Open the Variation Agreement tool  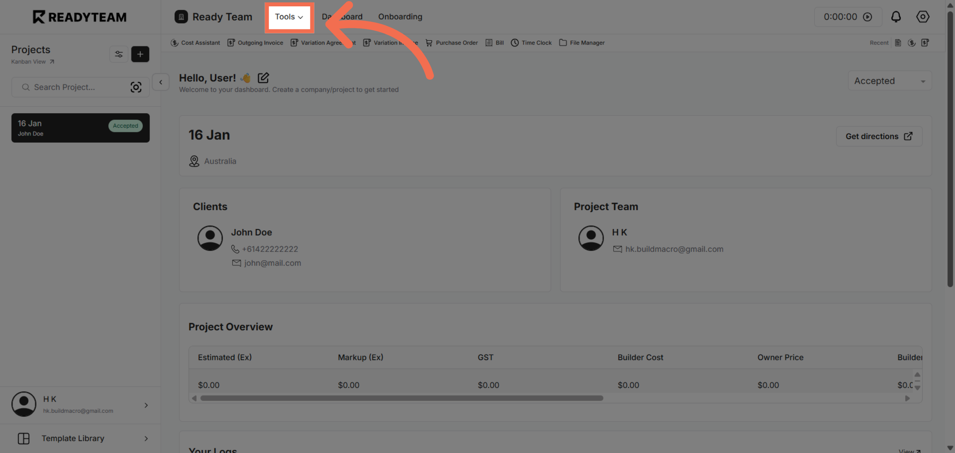click(x=322, y=43)
